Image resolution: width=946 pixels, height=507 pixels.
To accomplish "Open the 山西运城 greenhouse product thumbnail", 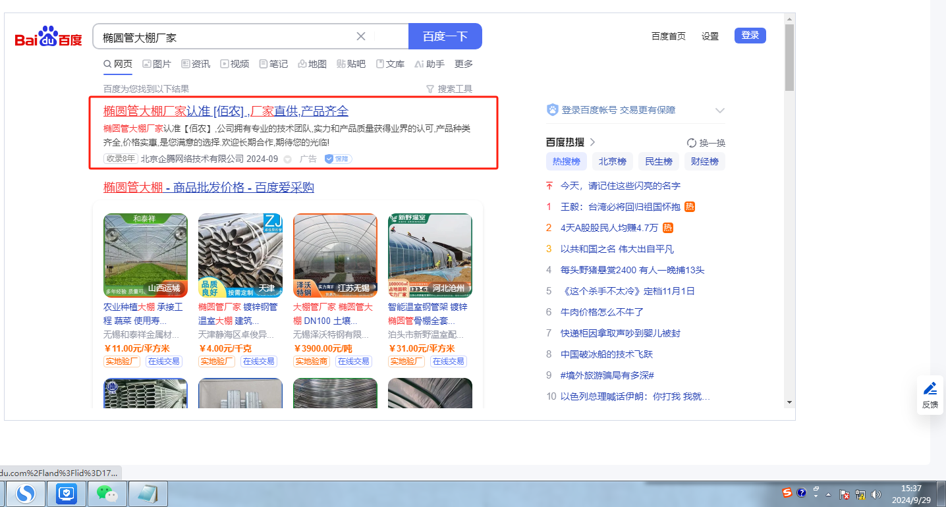I will (x=146, y=255).
